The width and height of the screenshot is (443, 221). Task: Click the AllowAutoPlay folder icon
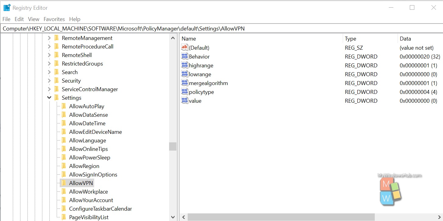pyautogui.click(x=63, y=106)
